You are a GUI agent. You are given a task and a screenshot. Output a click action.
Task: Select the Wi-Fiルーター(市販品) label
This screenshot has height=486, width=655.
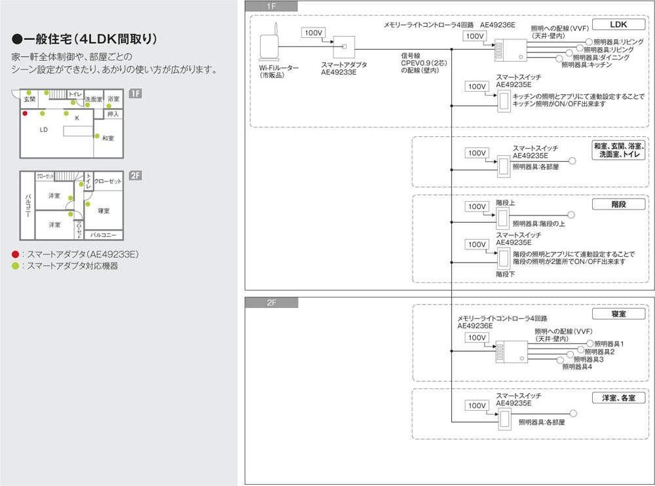[278, 71]
